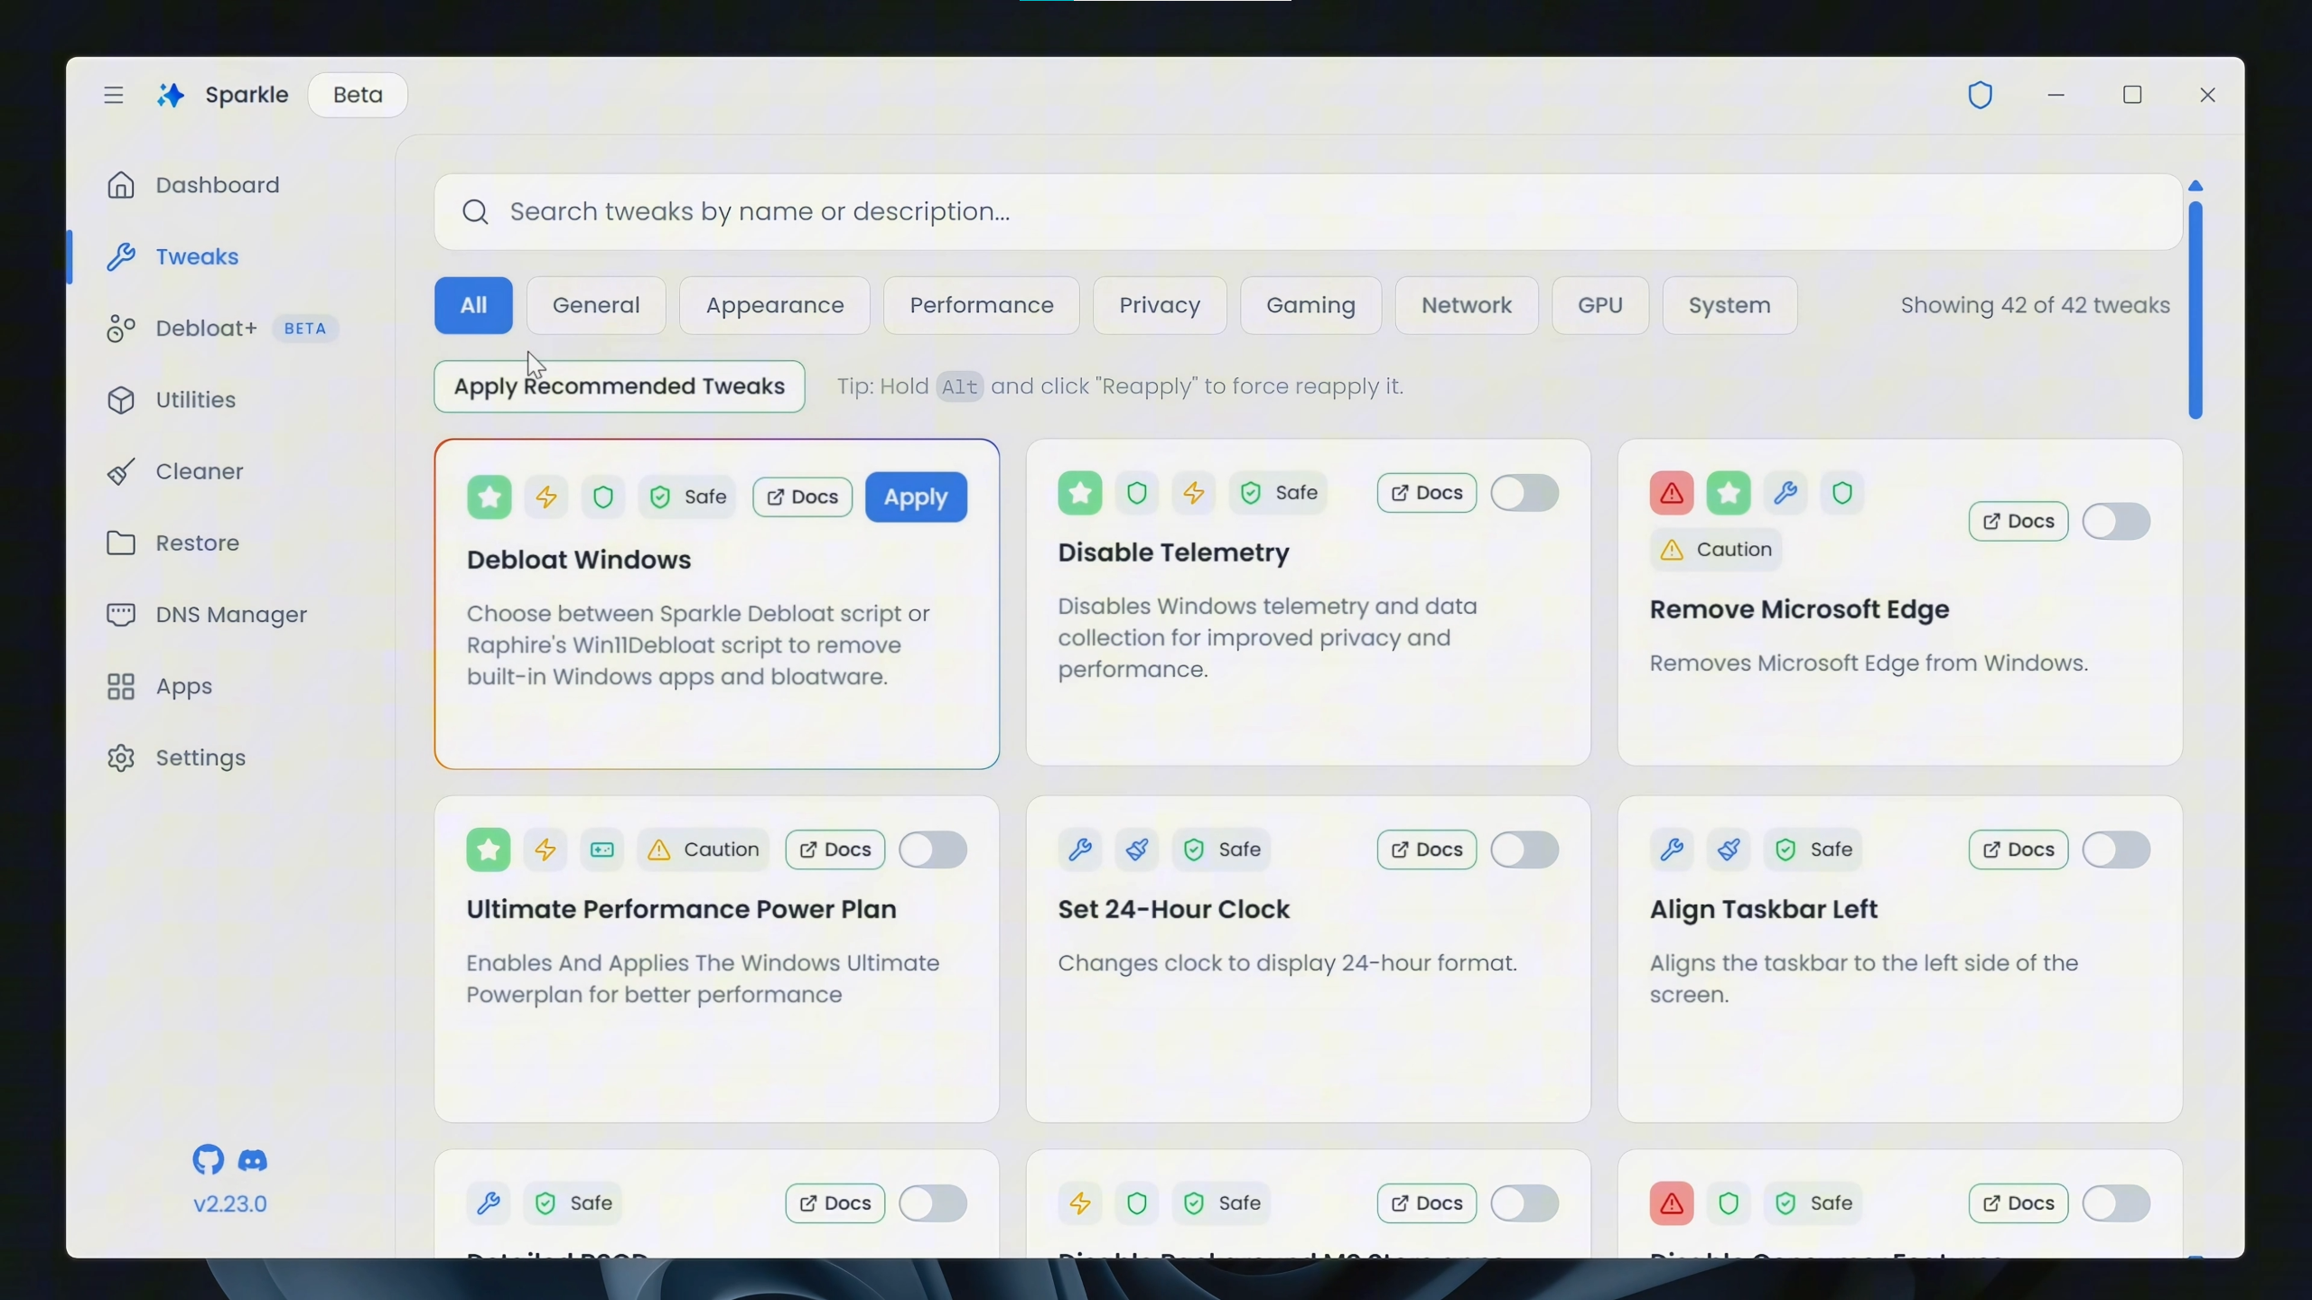
Task: Click the Sparkle logo icon
Action: (x=171, y=95)
